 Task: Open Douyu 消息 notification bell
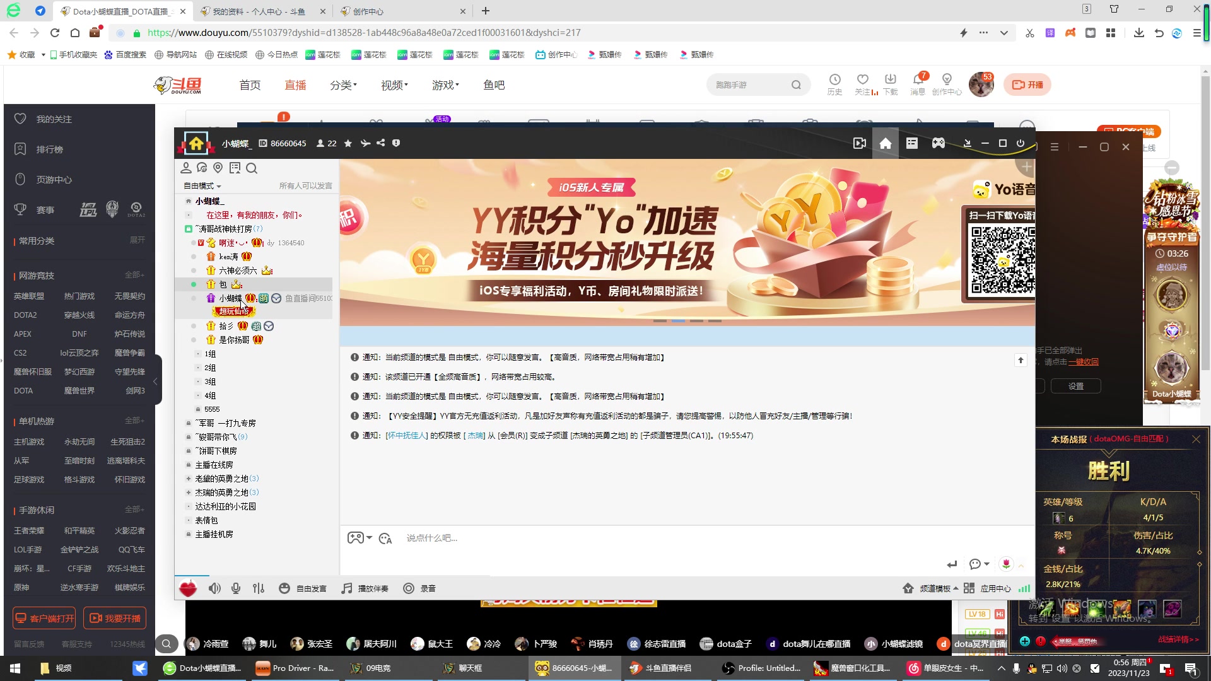click(x=918, y=84)
